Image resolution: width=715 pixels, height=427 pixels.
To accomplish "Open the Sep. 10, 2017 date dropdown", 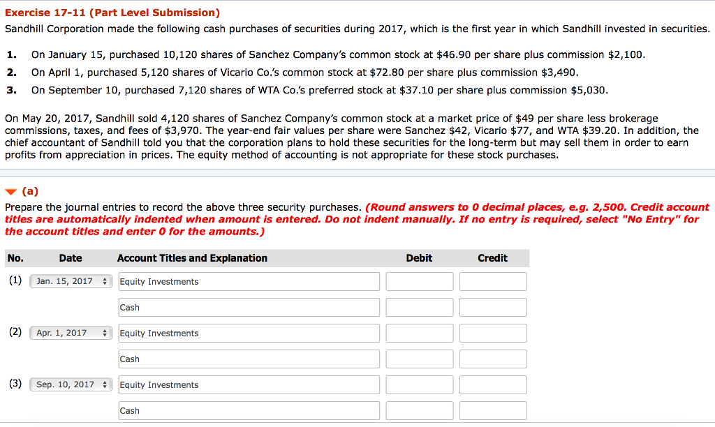I will (71, 384).
